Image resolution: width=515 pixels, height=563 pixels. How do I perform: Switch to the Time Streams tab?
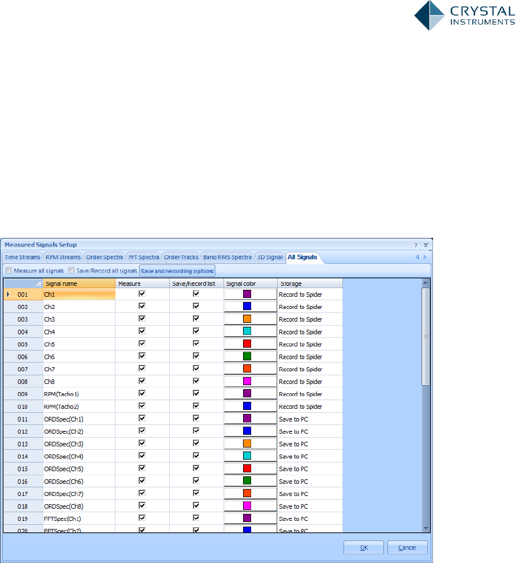23,258
